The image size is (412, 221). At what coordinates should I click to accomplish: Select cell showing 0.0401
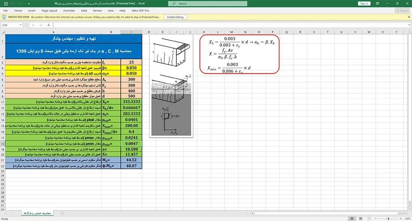(131, 120)
